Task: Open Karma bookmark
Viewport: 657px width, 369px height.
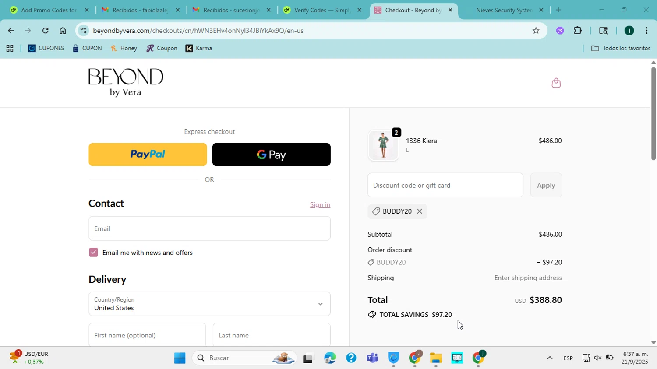Action: [199, 48]
